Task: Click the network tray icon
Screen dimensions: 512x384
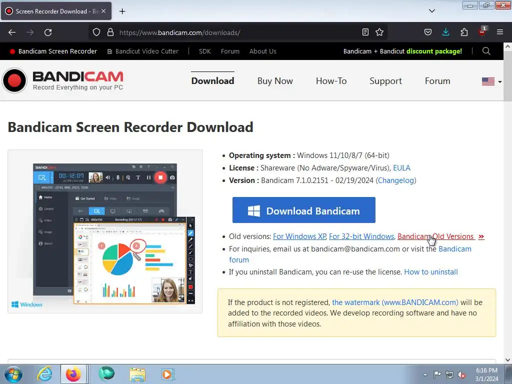Action: tap(449, 374)
